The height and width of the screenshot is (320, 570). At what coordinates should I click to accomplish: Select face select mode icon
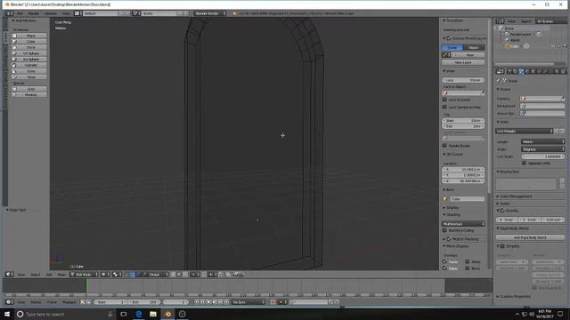tap(184, 275)
